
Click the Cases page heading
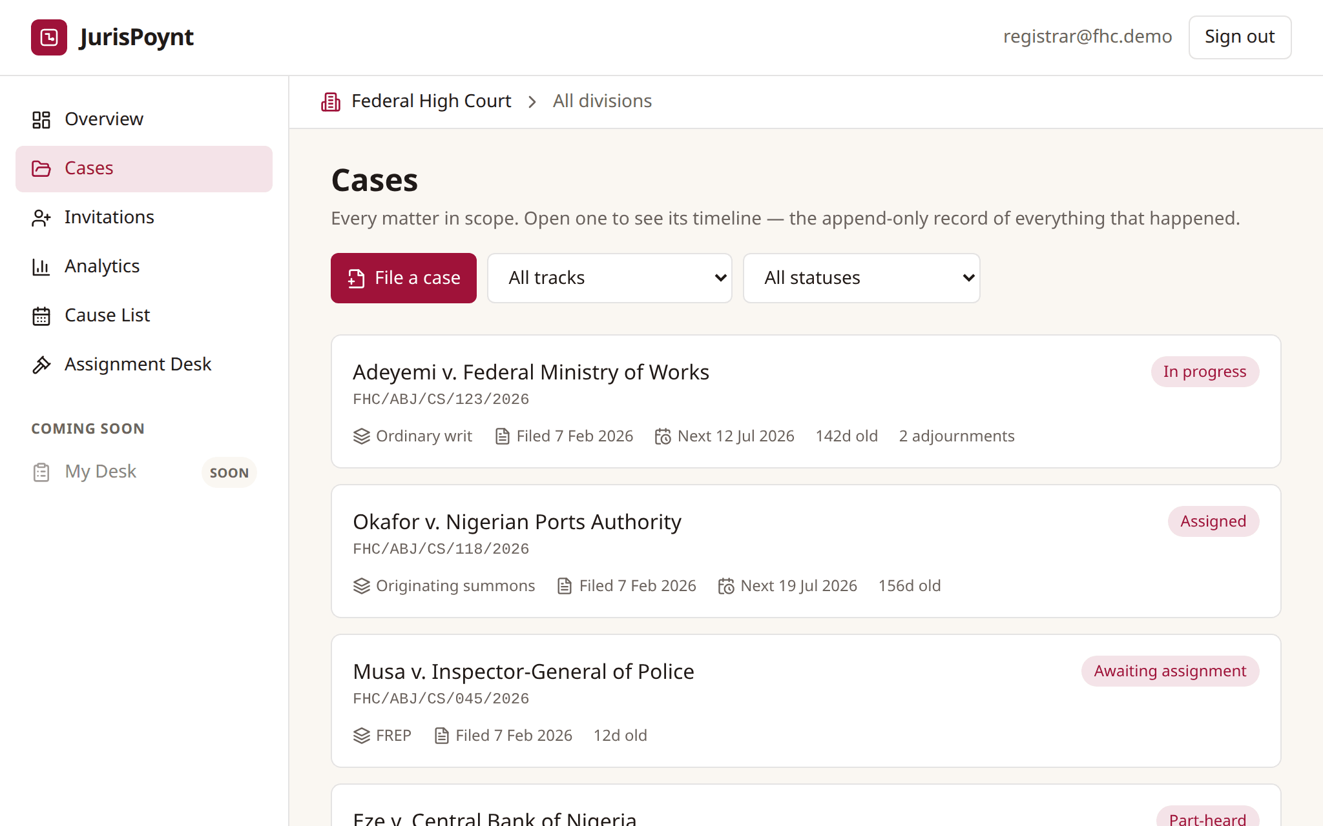(375, 180)
